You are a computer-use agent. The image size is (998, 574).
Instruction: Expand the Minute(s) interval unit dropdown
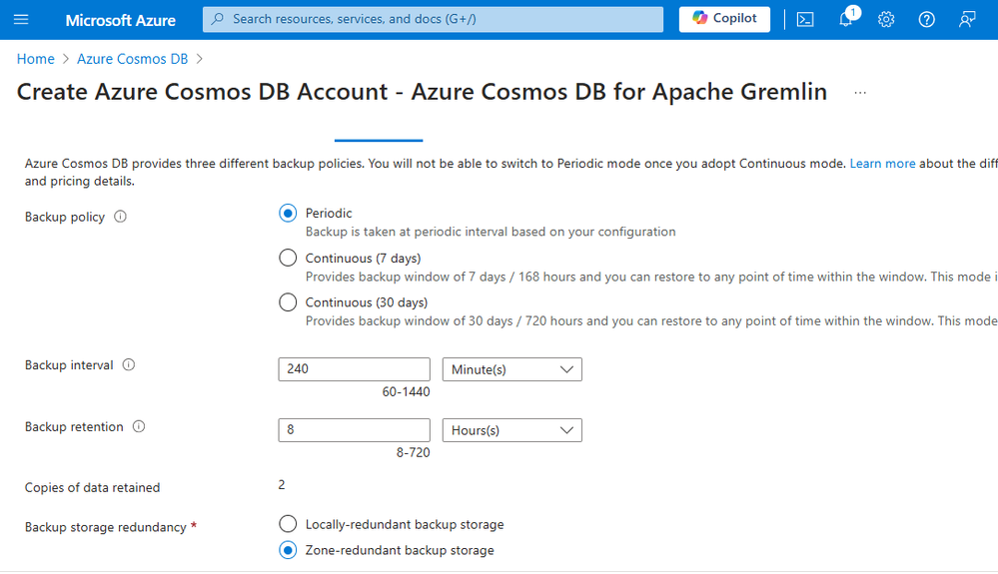click(x=511, y=369)
